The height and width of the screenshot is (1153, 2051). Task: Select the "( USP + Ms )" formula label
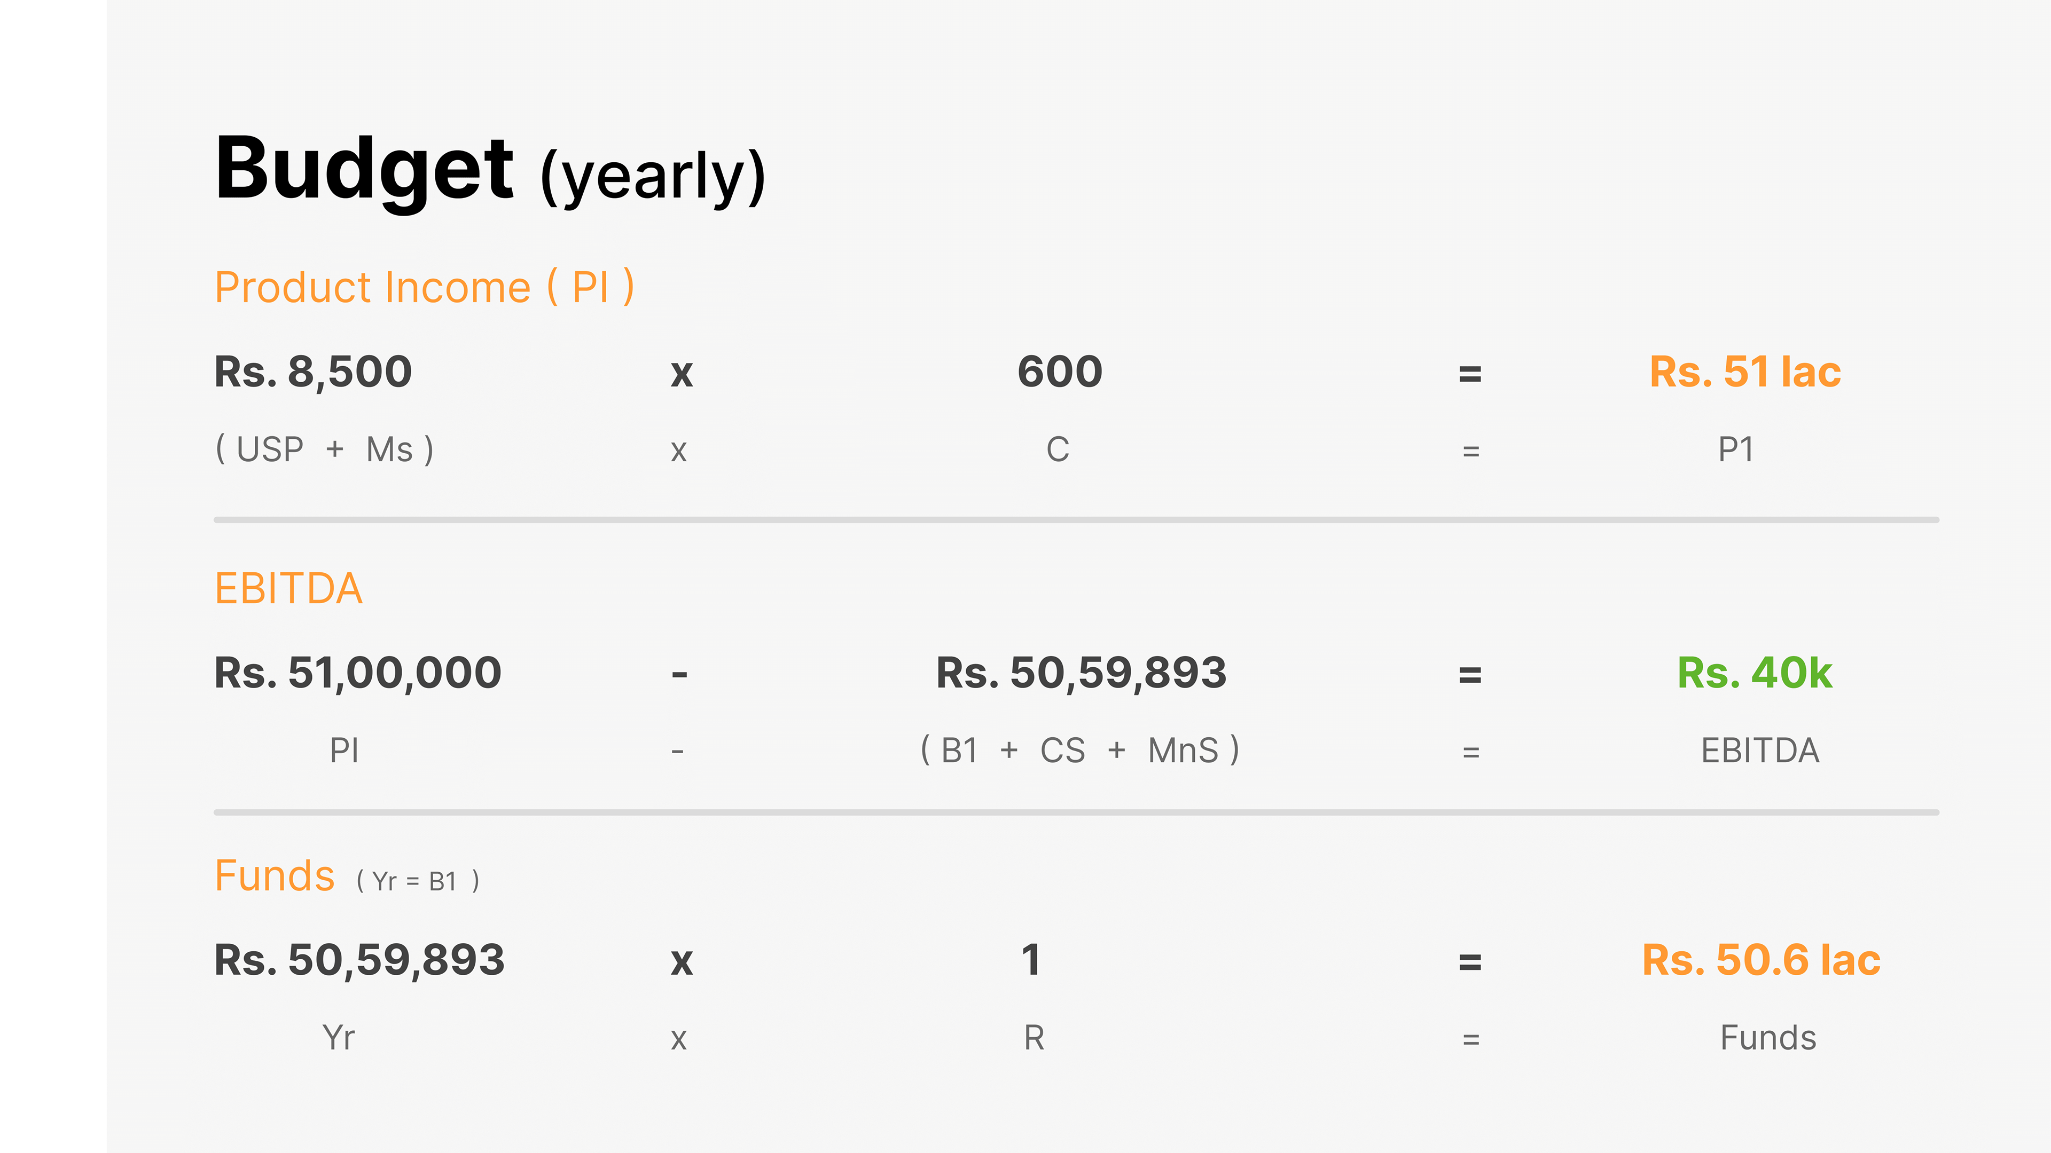325,449
